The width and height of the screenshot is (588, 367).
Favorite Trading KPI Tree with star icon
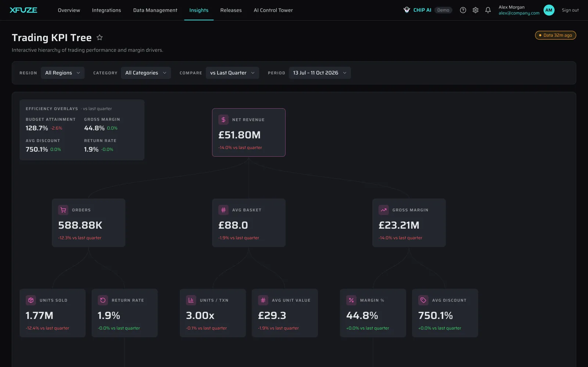tap(100, 37)
